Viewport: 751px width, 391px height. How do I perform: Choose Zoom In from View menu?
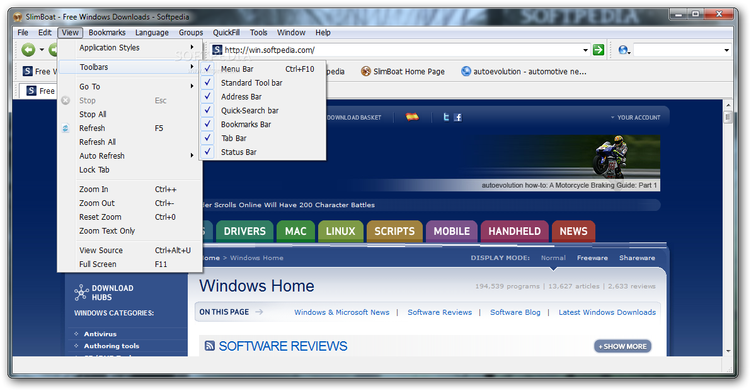click(129, 190)
